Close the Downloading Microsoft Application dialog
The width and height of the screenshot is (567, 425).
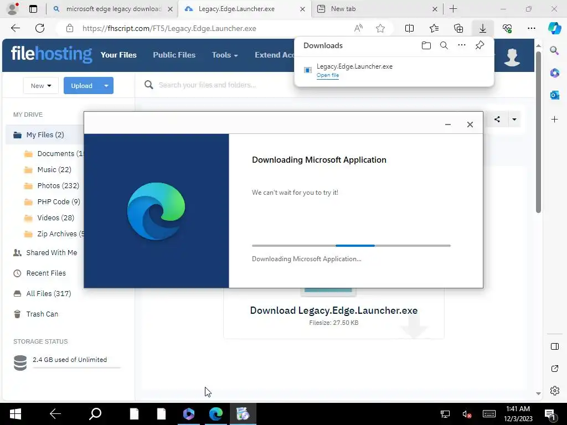(x=470, y=125)
